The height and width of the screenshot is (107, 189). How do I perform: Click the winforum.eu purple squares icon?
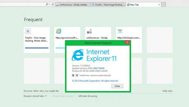[x=89, y=31]
